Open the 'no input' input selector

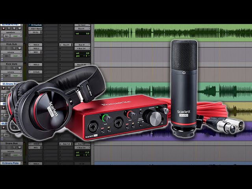pyautogui.click(x=82, y=25)
